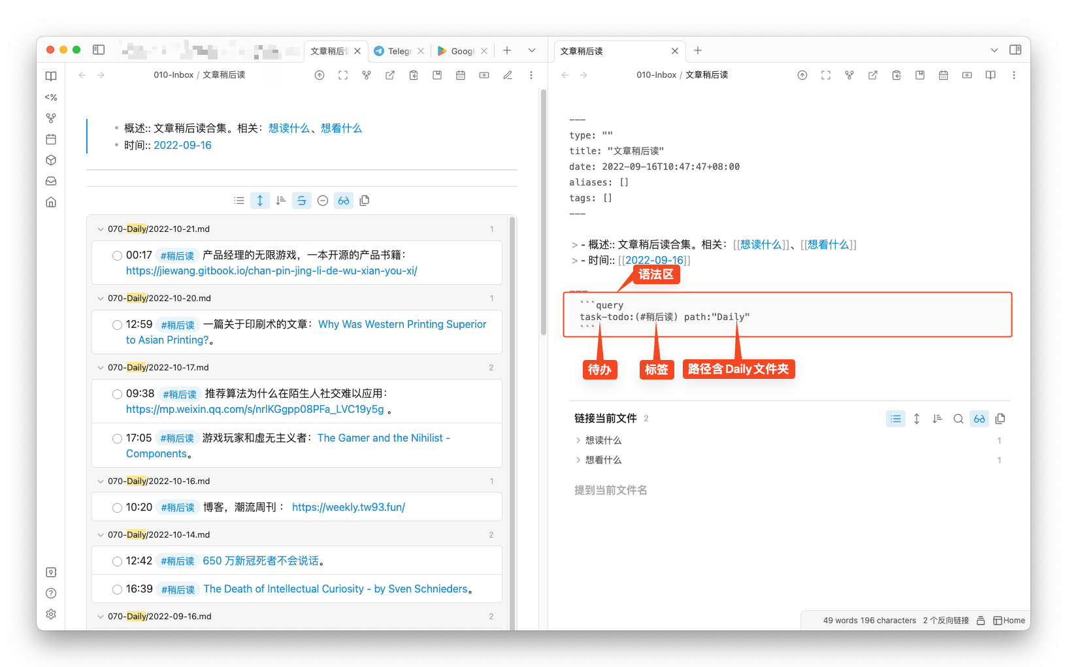Click copy results icon in query toolbar
Image resolution: width=1067 pixels, height=667 pixels.
tap(365, 201)
